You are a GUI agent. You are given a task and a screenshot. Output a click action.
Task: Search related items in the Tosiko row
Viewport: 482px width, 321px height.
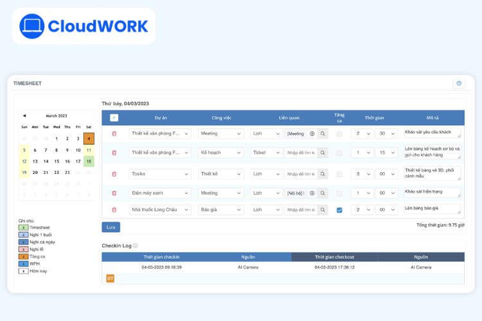(323, 174)
